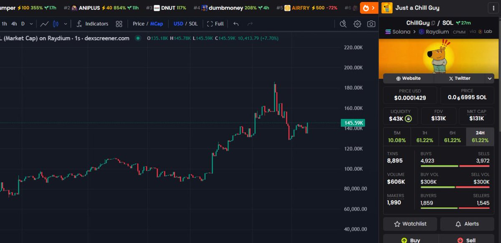This screenshot has width=501, height=243.
Task: Show 6H price change stats
Action: click(x=452, y=137)
